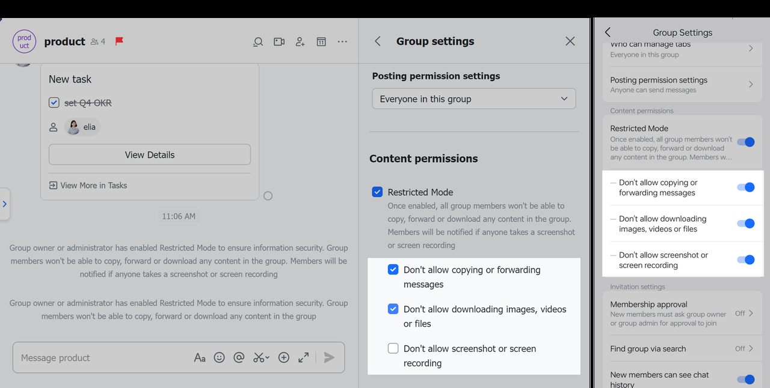Expand the left sidebar arrow handle
The image size is (770, 388).
click(5, 204)
